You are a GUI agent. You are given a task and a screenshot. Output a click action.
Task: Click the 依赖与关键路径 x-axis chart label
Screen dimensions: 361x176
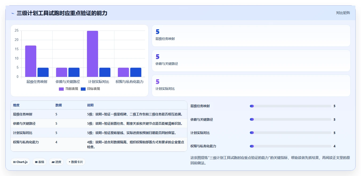[68, 82]
